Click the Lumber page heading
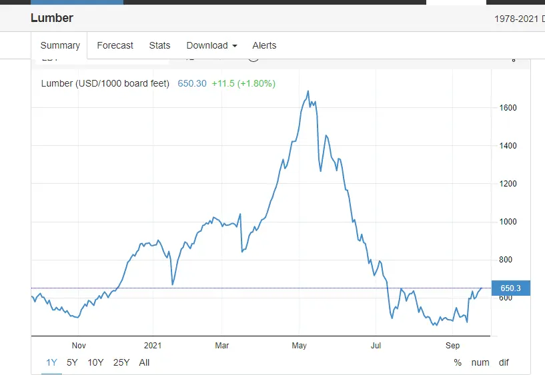 click(52, 18)
